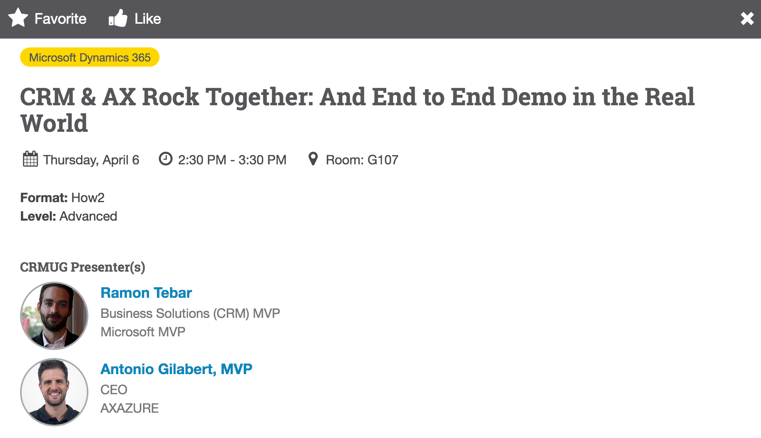The image size is (761, 438).
Task: Click the calendar icon beside Thursday, April 6
Action: coord(30,159)
